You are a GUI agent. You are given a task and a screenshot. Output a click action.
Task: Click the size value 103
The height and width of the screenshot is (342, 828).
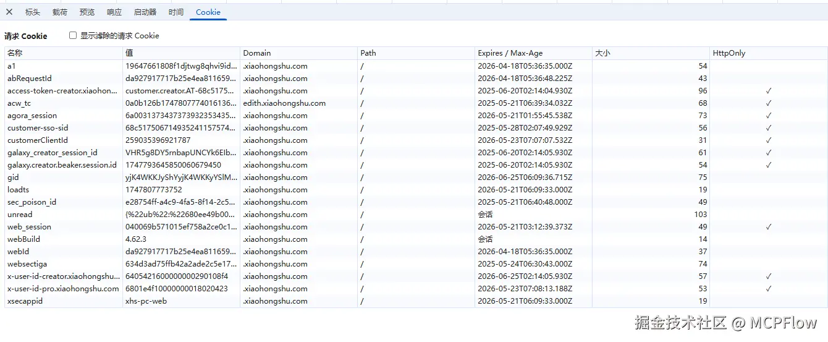coord(701,215)
